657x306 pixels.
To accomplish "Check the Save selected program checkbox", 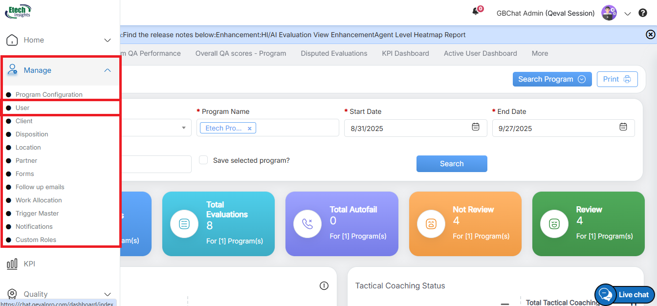I will click(x=203, y=160).
